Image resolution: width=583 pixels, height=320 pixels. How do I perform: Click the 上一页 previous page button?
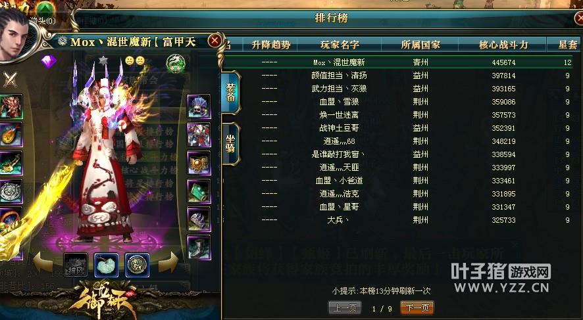[345, 308]
